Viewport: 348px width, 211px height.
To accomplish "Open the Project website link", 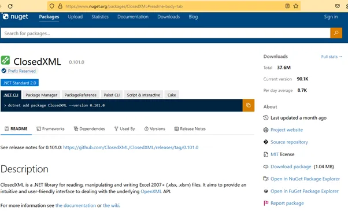I will coord(287,130).
